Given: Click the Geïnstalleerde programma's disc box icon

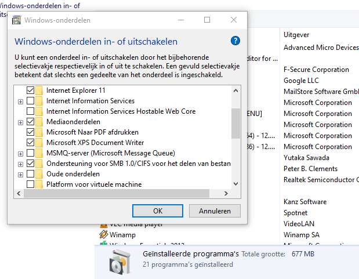Looking at the screenshot, I should pos(120,262).
